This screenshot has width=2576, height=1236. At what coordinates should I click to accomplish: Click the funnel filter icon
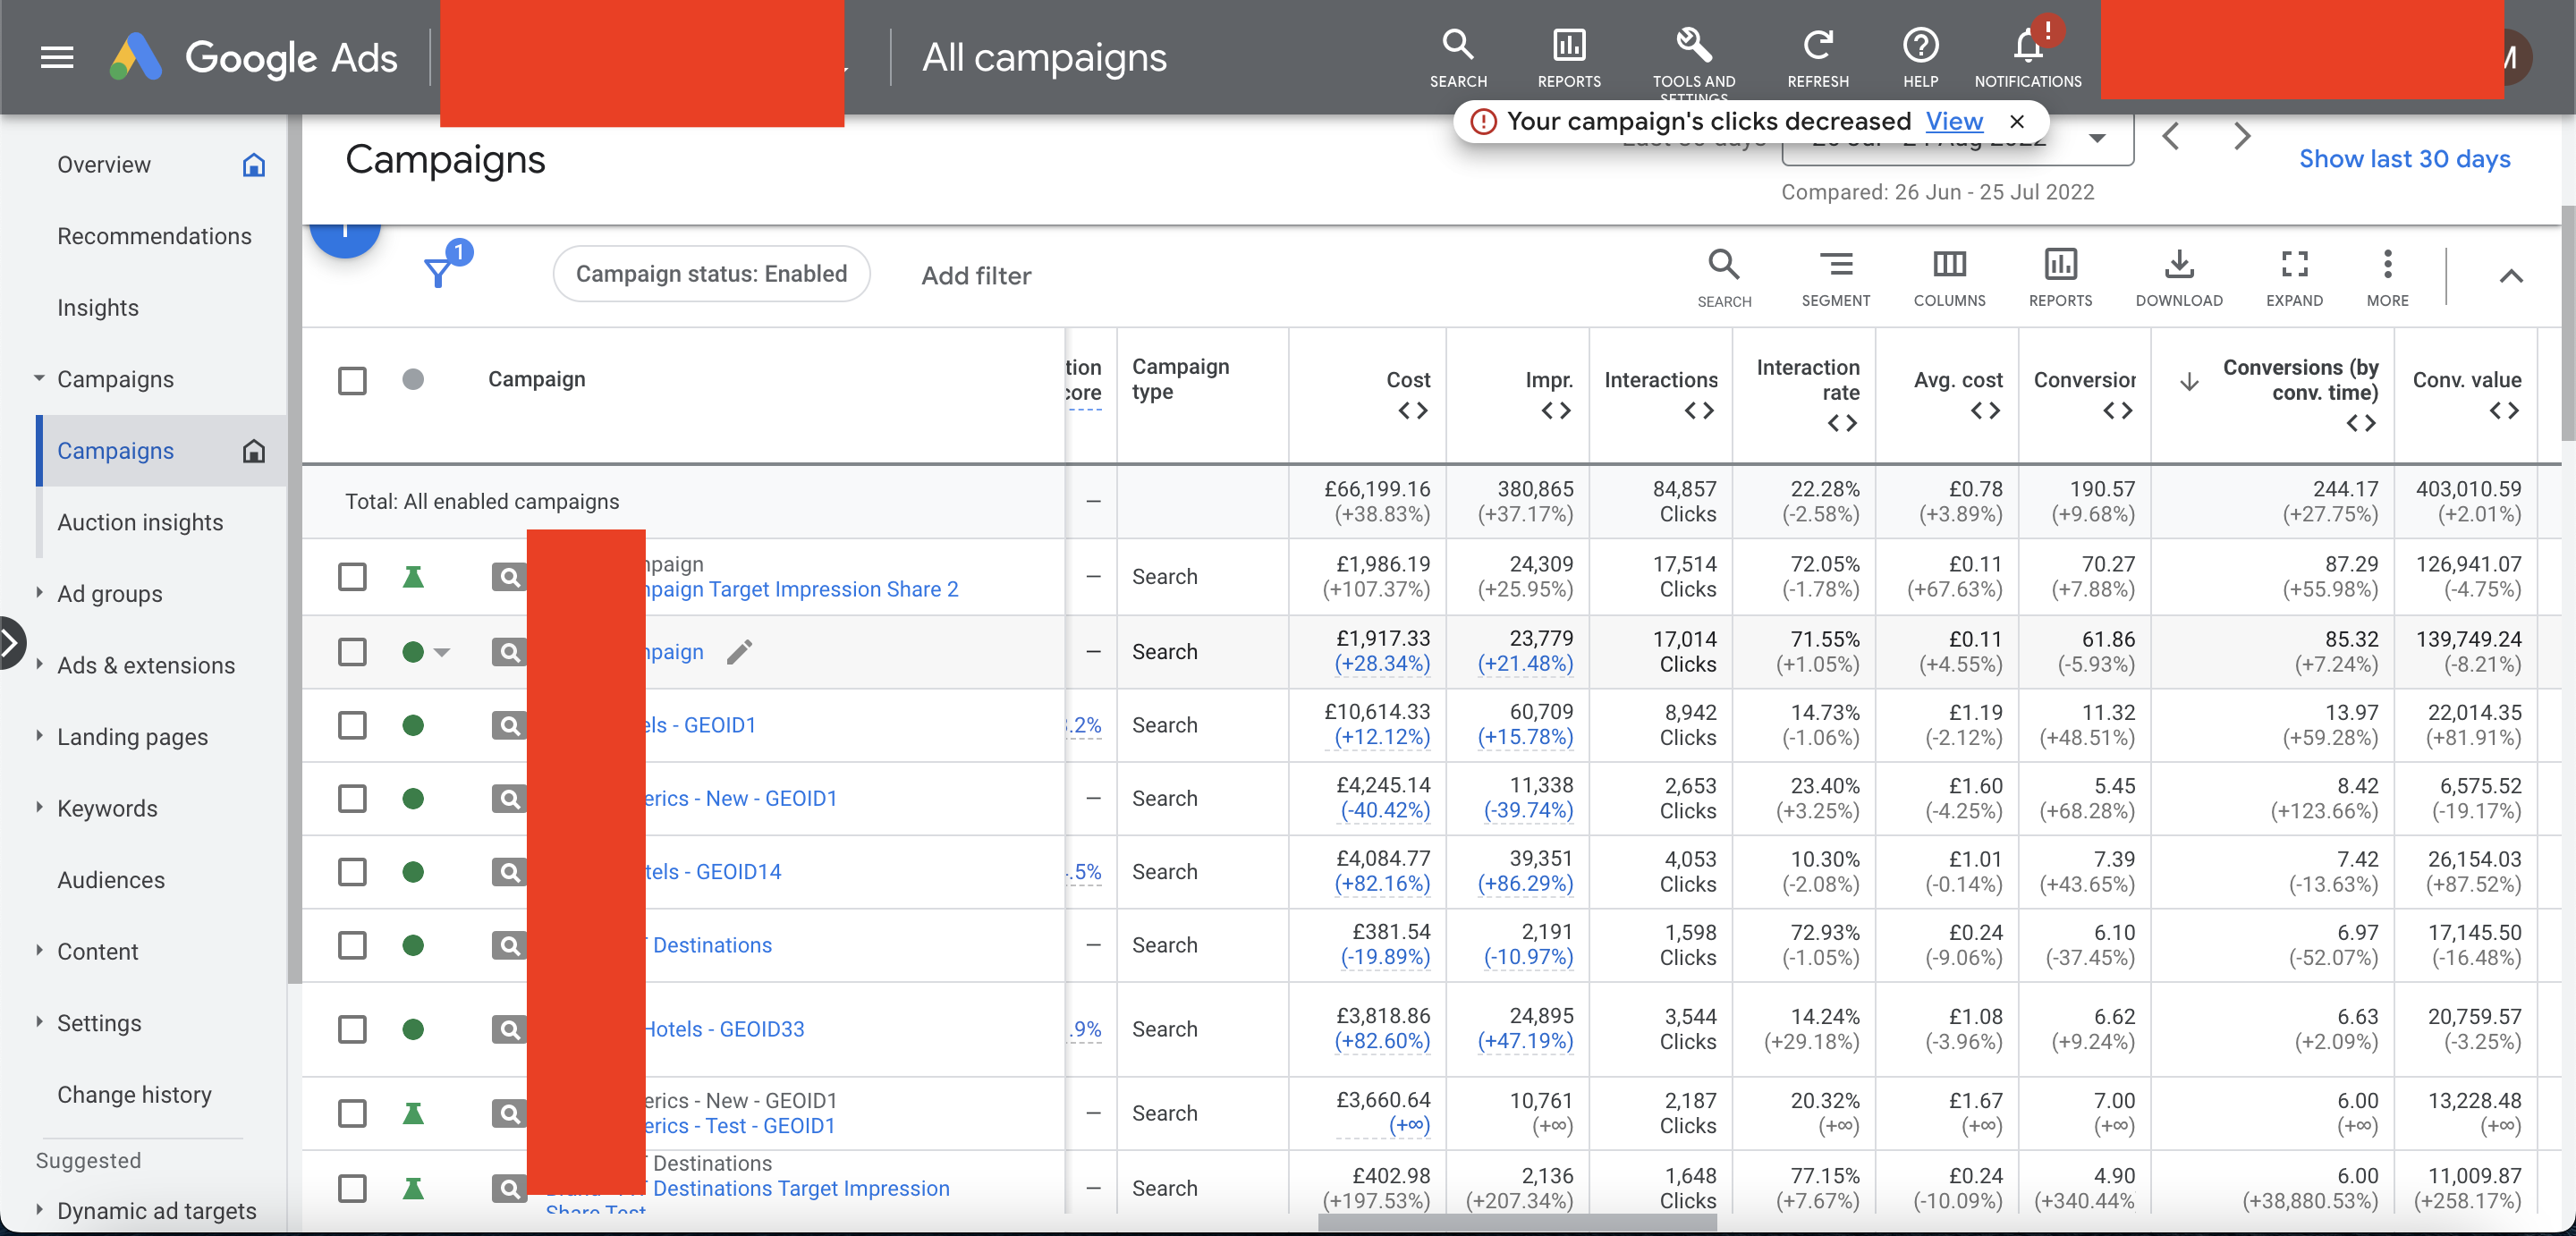point(438,272)
